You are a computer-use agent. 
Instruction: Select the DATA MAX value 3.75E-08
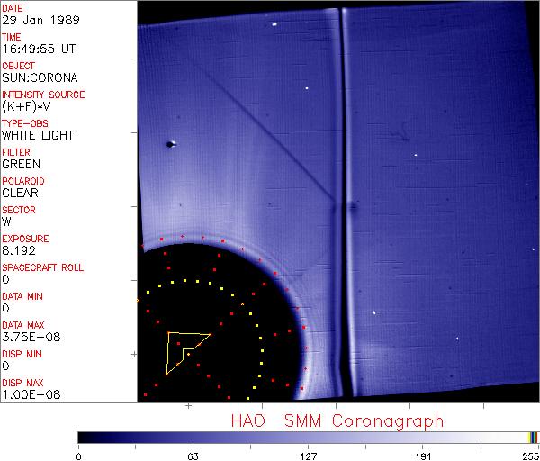click(x=31, y=337)
